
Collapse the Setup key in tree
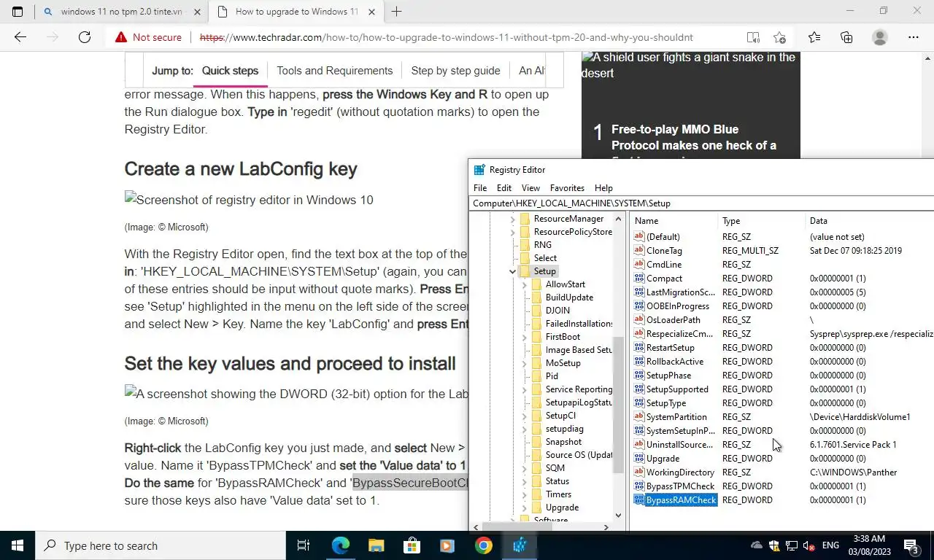[x=513, y=271]
